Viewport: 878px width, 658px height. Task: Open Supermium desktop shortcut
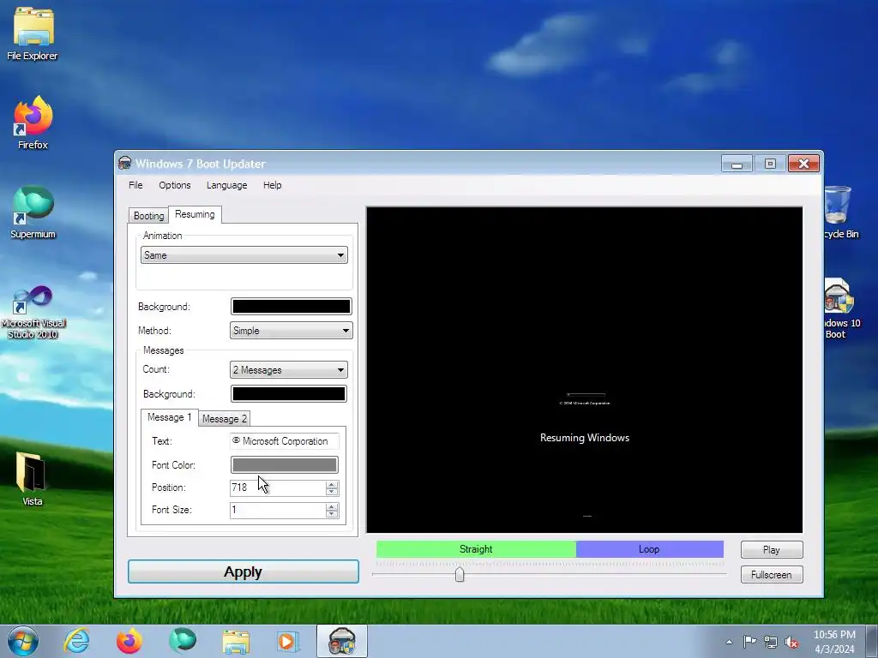pyautogui.click(x=33, y=212)
